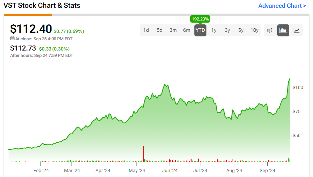Viewport: 313px width, 177px height.
Task: Switch to candlestick chart view
Action: pos(270,30)
